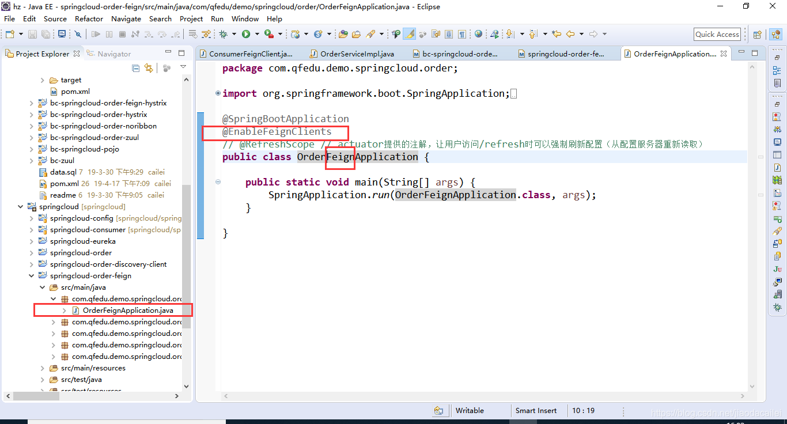Open the File menu
Viewport: 787px width, 424px height.
point(9,18)
